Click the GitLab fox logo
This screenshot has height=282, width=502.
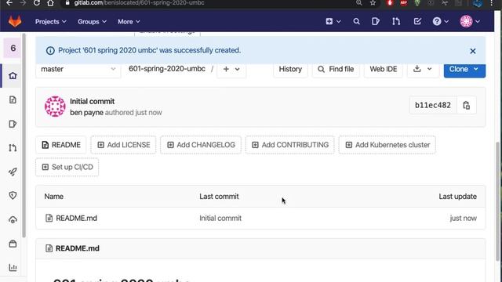click(15, 21)
